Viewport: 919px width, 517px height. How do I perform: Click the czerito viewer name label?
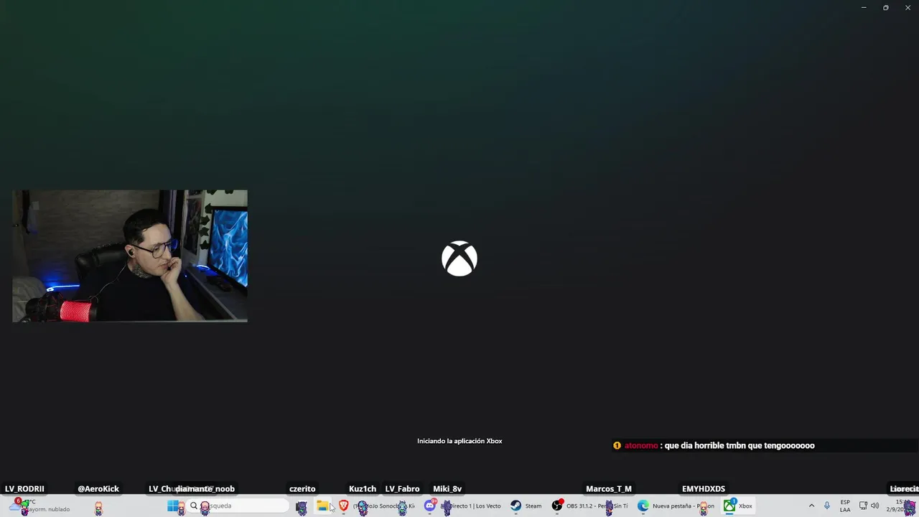click(302, 489)
